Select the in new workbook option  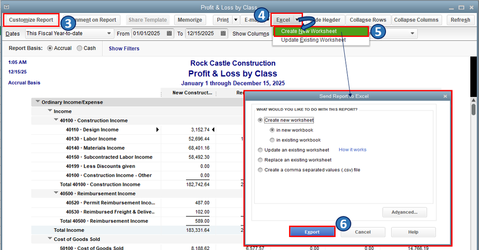[272, 130]
